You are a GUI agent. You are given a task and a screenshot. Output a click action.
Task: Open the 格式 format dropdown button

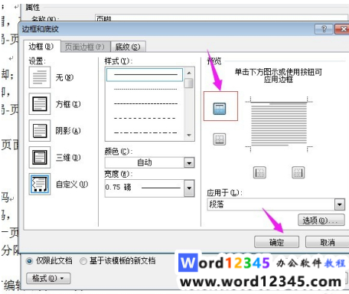[48, 278]
